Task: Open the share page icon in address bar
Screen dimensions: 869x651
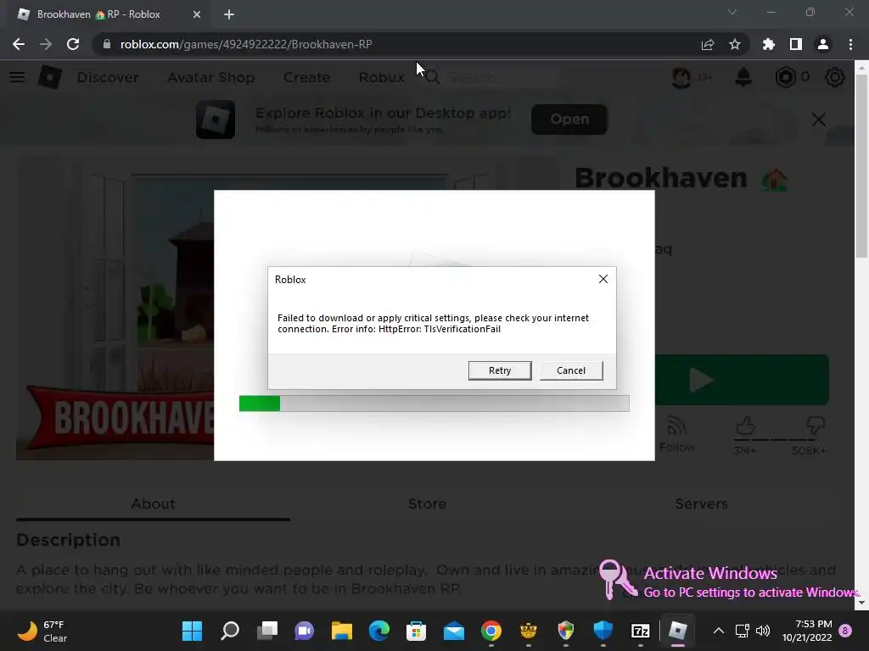Action: [708, 44]
